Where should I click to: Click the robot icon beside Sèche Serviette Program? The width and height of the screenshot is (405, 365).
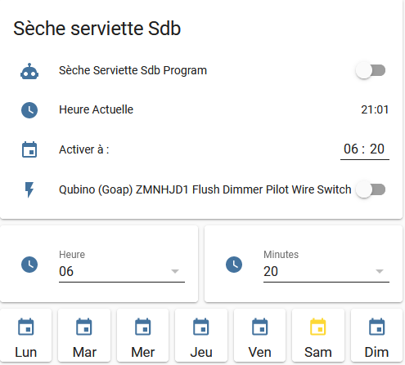pos(29,71)
